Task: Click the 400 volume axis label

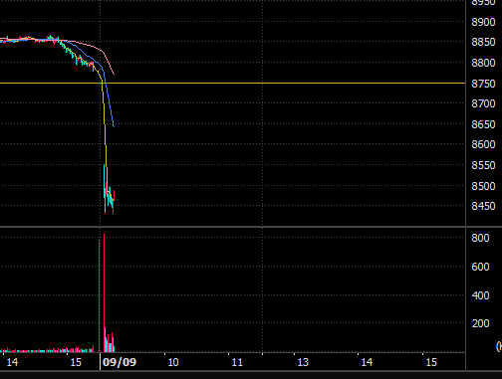Action: click(x=480, y=295)
